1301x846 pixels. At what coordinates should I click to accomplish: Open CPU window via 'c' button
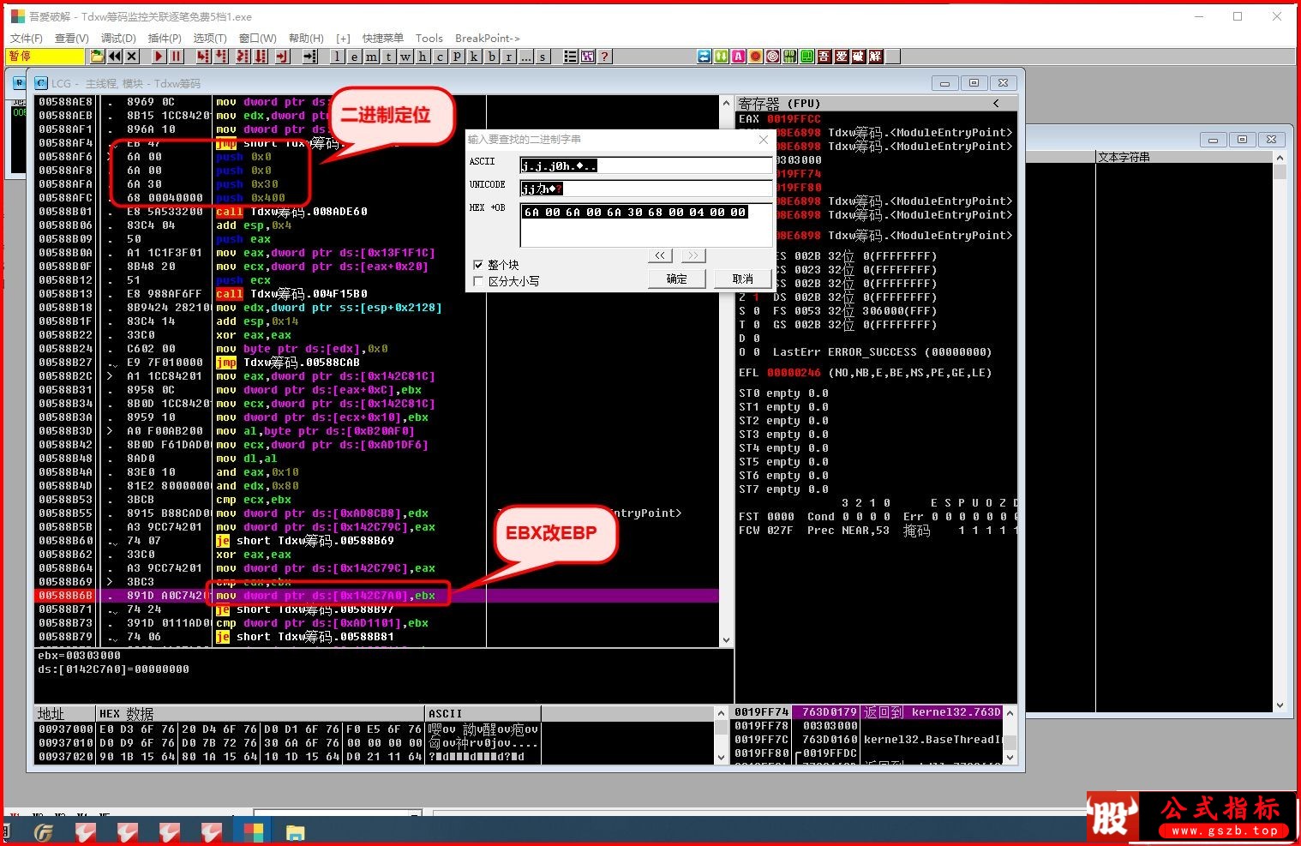440,57
